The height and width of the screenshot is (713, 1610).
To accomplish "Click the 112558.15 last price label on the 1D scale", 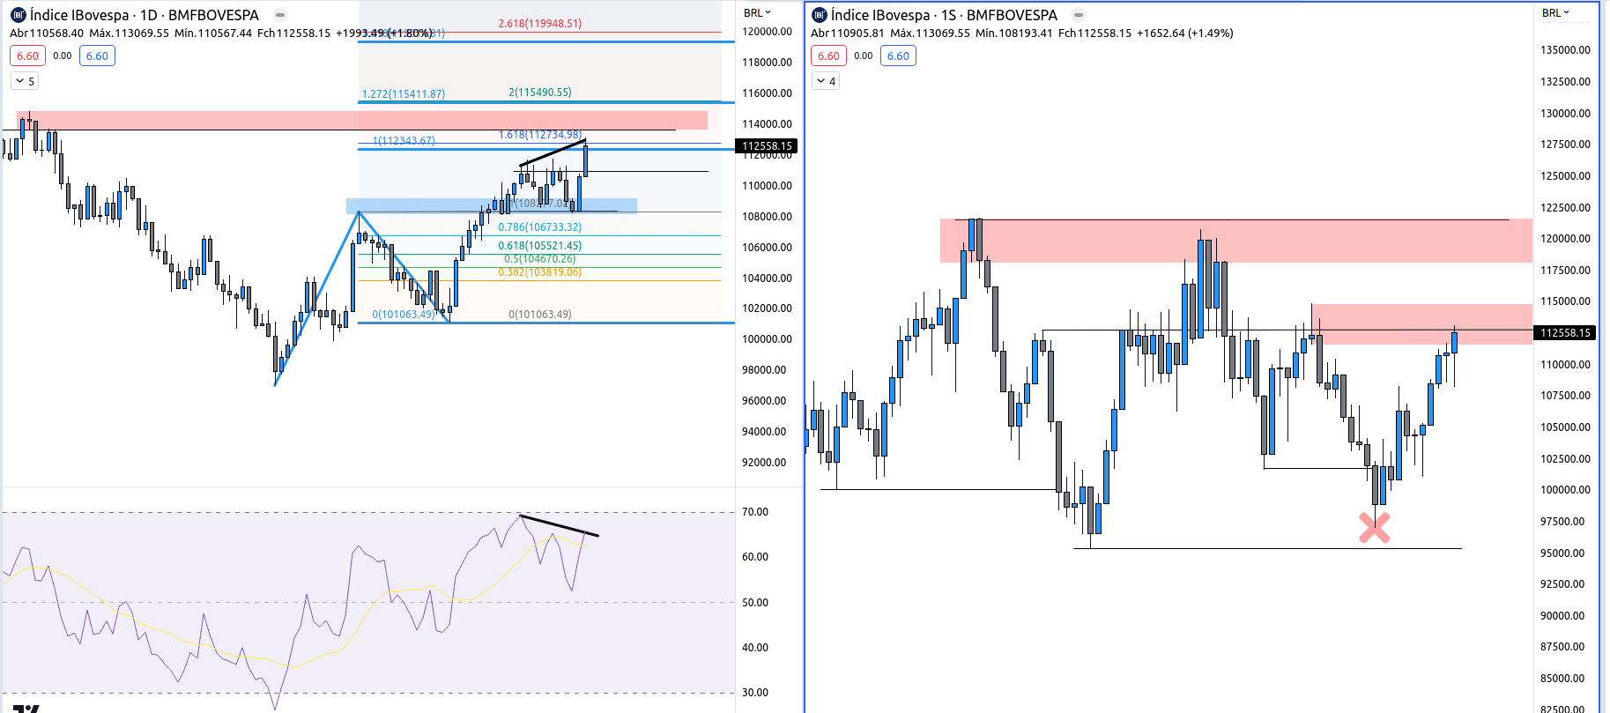I will (x=767, y=146).
